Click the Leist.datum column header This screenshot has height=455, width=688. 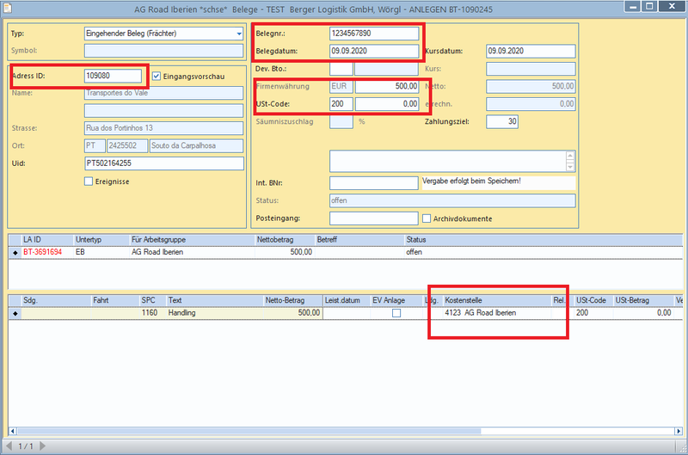coord(347,300)
